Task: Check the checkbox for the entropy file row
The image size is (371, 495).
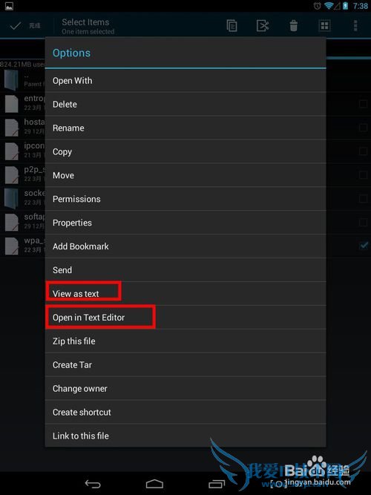Action: pyautogui.click(x=364, y=104)
